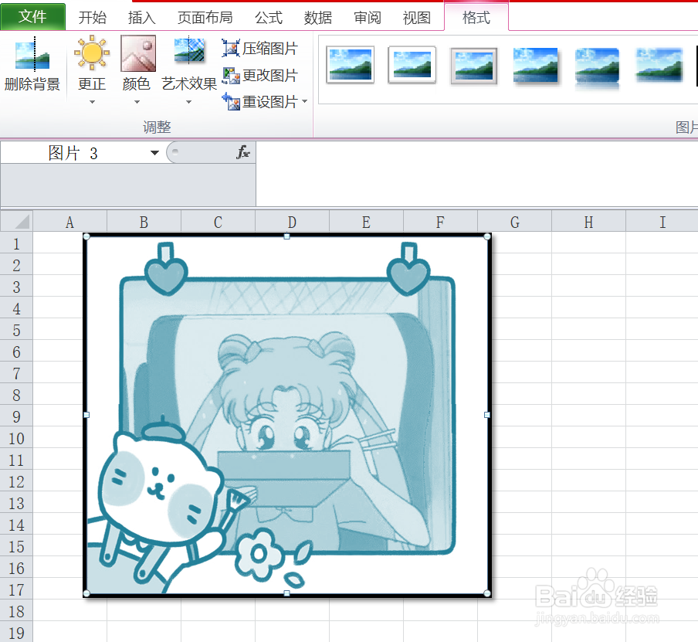Image resolution: width=698 pixels, height=642 pixels.
Task: Switch to the Page Layout (页面布局) tab
Action: pyautogui.click(x=205, y=17)
